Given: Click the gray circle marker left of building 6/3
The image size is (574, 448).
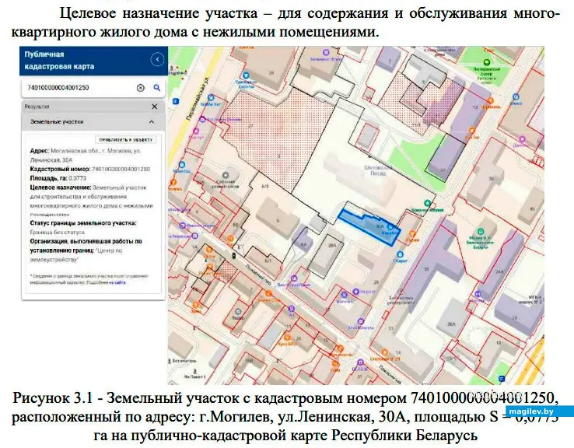Looking at the screenshot, I should 226,176.
